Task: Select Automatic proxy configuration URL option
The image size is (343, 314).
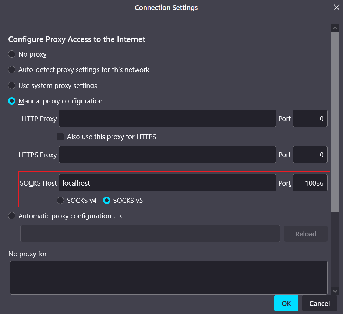Action: tap(12, 216)
